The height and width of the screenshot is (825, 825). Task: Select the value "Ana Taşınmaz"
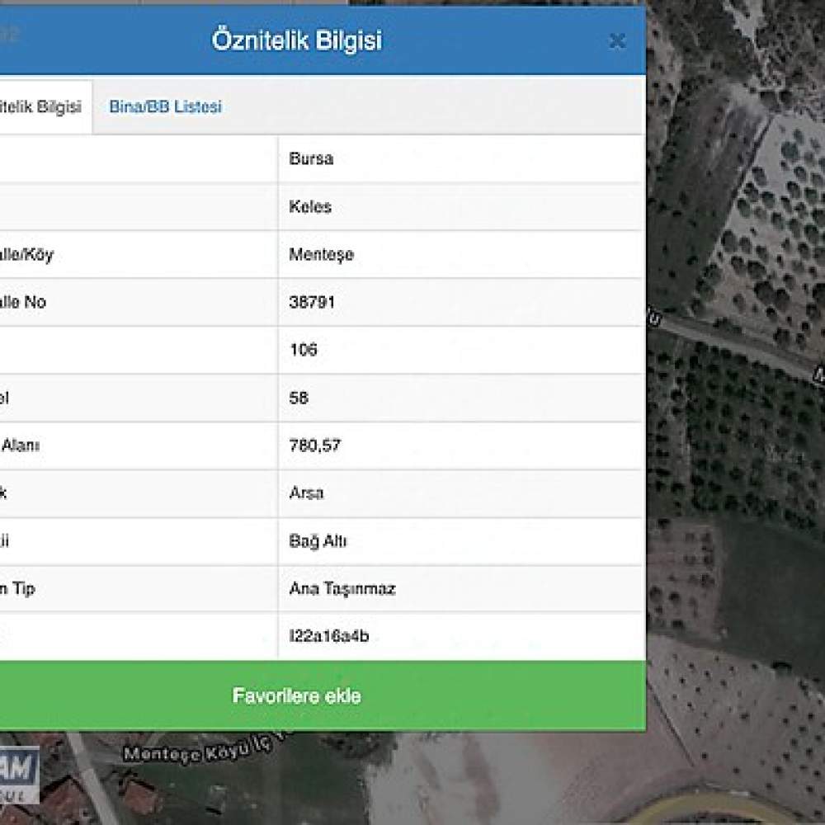342,588
